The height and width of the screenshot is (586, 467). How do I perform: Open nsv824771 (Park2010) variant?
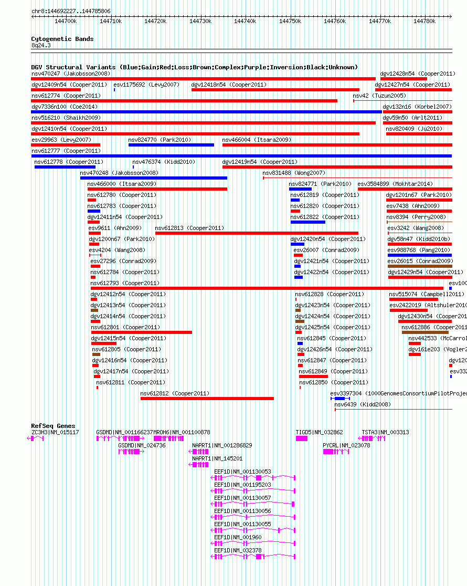point(320,184)
